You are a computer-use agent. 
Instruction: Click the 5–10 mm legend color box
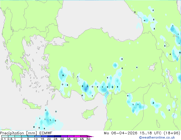[x=31, y=136]
